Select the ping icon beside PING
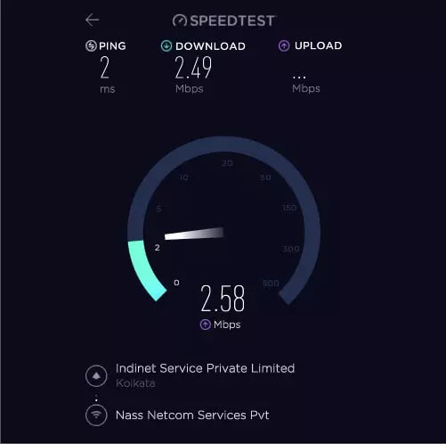This screenshot has height=444, width=446. pyautogui.click(x=91, y=46)
